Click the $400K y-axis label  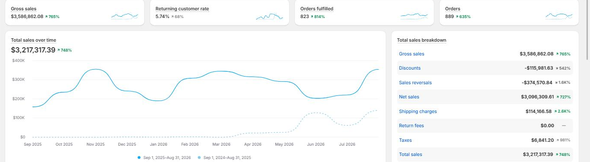pyautogui.click(x=19, y=61)
